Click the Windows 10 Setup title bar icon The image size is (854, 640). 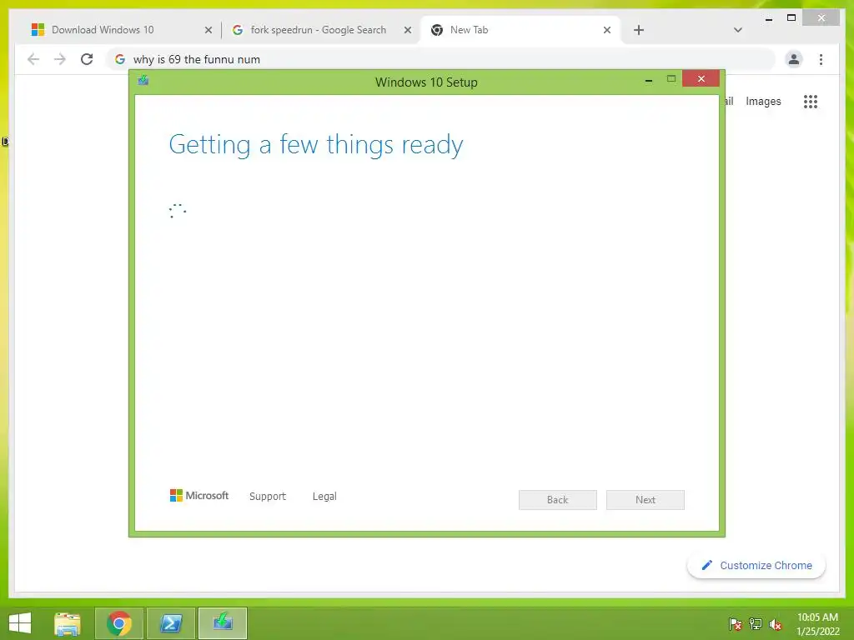(x=143, y=81)
